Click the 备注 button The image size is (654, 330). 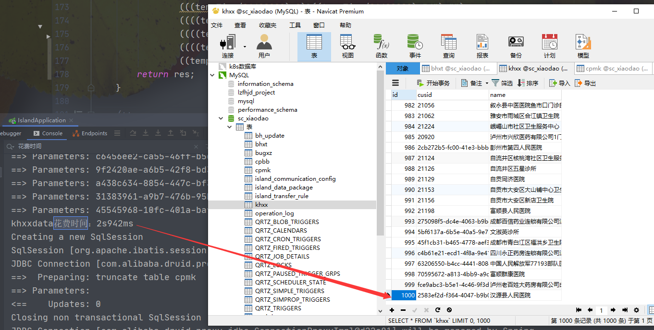click(x=471, y=83)
